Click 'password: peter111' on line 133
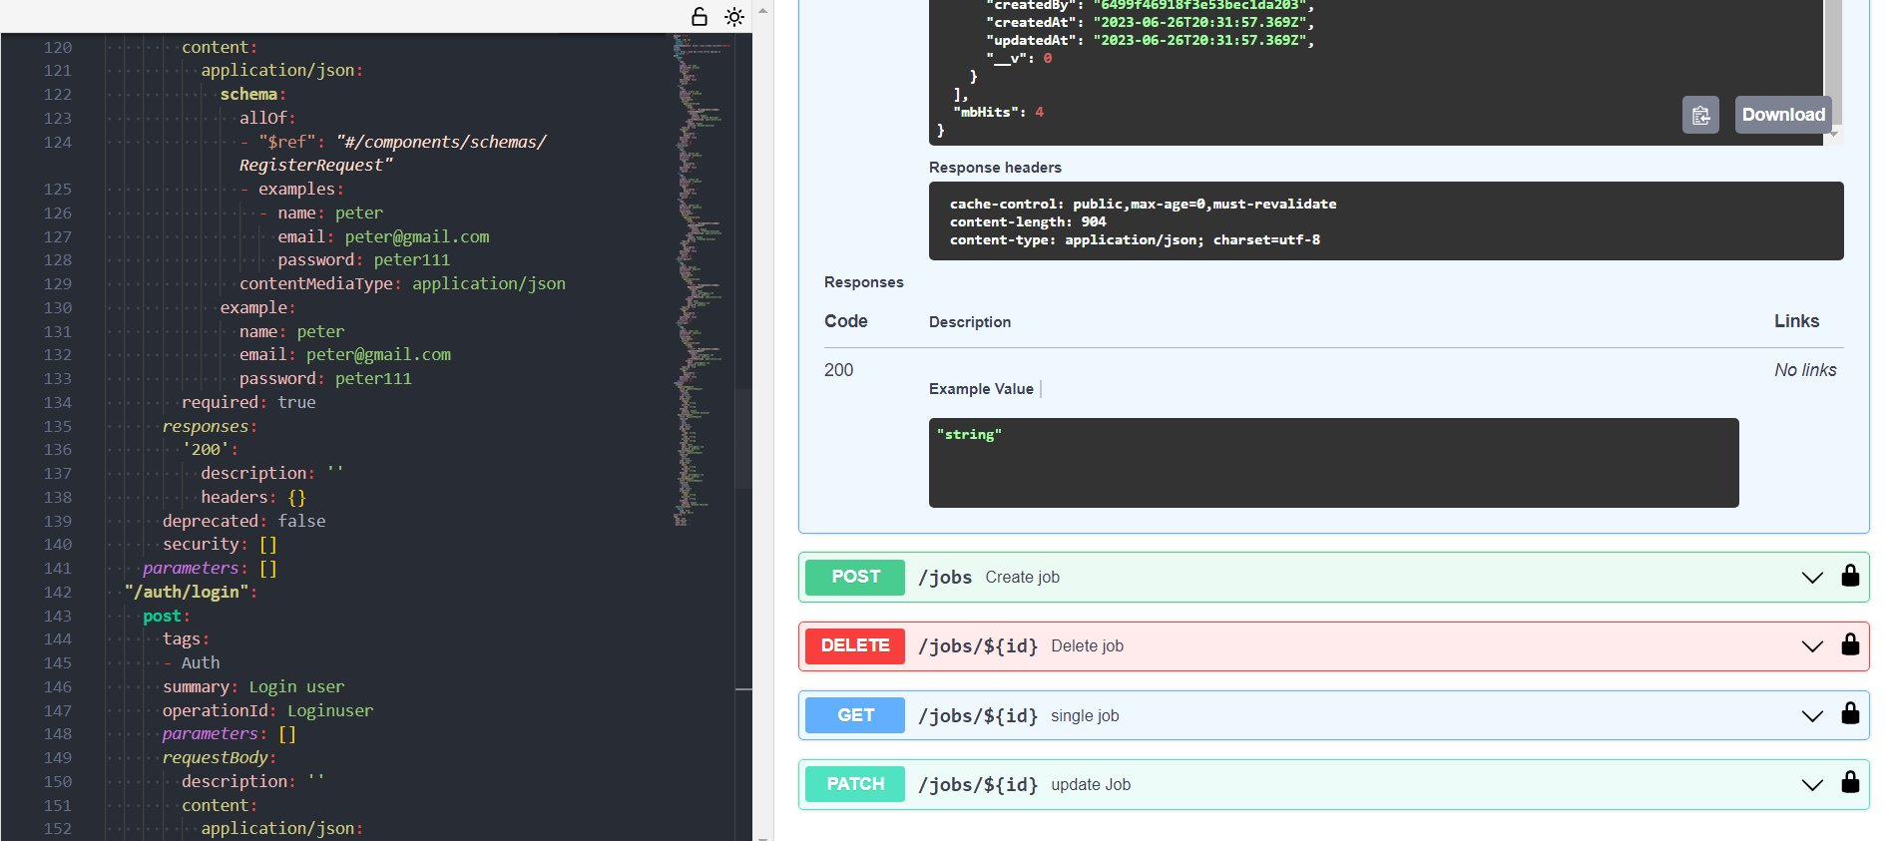 click(325, 378)
